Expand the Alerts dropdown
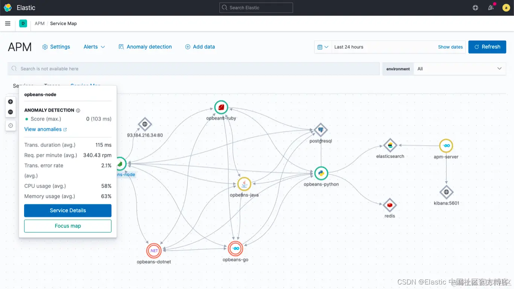The image size is (514, 289). pos(94,47)
